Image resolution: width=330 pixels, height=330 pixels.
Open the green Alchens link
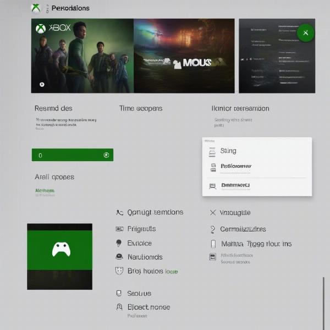click(x=45, y=190)
